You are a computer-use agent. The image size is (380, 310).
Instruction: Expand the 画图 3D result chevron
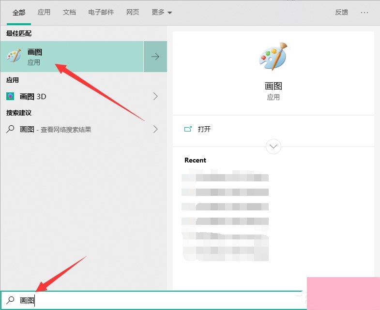point(155,96)
